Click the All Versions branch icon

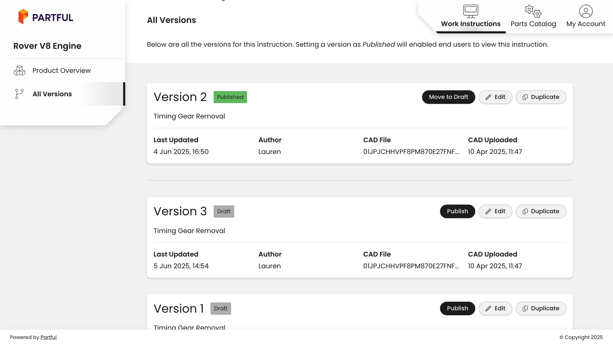click(x=19, y=94)
